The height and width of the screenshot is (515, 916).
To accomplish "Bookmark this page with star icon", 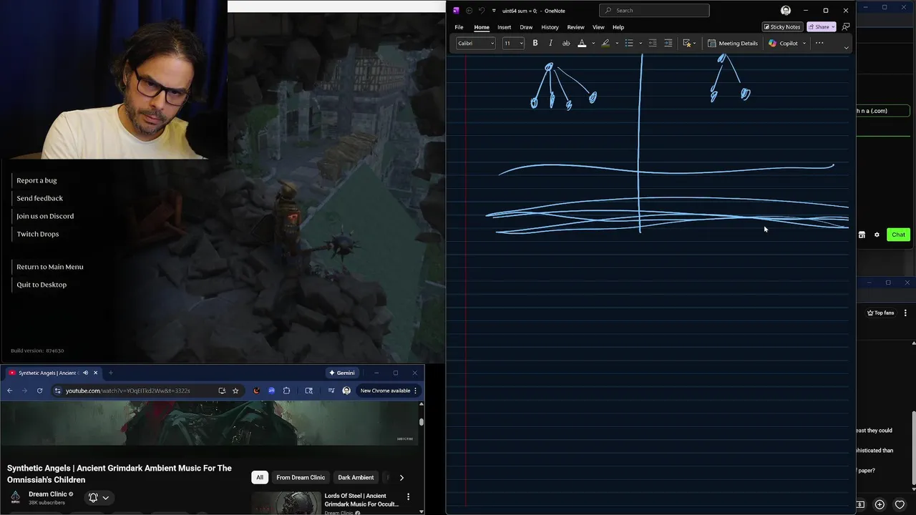I will click(235, 391).
